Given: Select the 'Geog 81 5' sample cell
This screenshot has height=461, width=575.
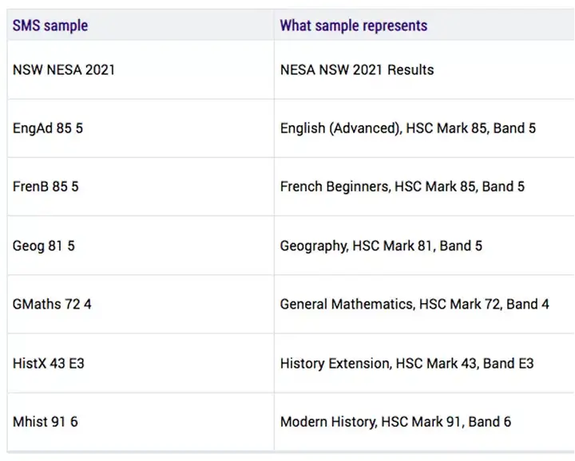Looking at the screenshot, I should [44, 246].
